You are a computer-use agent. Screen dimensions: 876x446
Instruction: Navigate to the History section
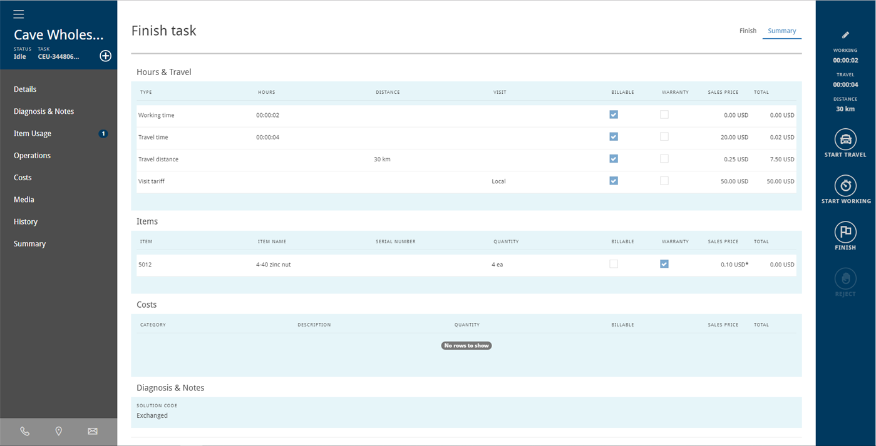25,221
